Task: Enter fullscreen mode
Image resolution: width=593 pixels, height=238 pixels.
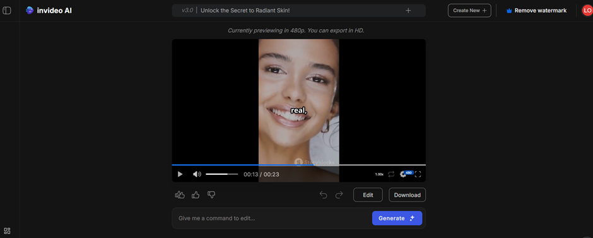Action: click(x=418, y=174)
